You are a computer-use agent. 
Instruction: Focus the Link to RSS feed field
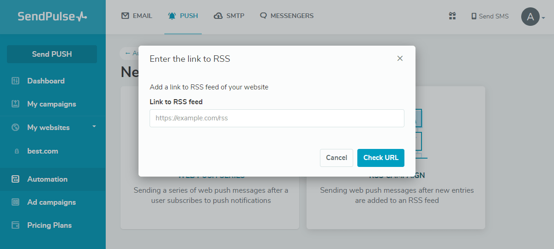pos(277,118)
